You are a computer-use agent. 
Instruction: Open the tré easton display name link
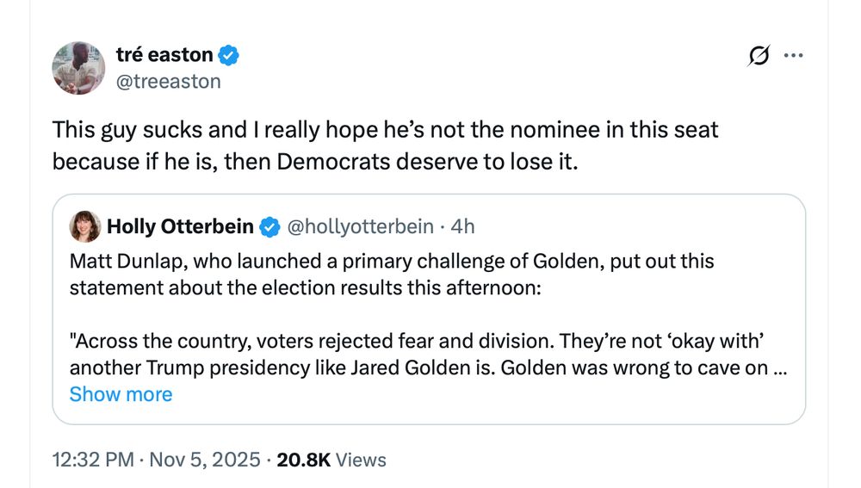[x=164, y=55]
